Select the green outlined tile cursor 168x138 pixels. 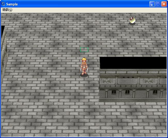pos(84,49)
